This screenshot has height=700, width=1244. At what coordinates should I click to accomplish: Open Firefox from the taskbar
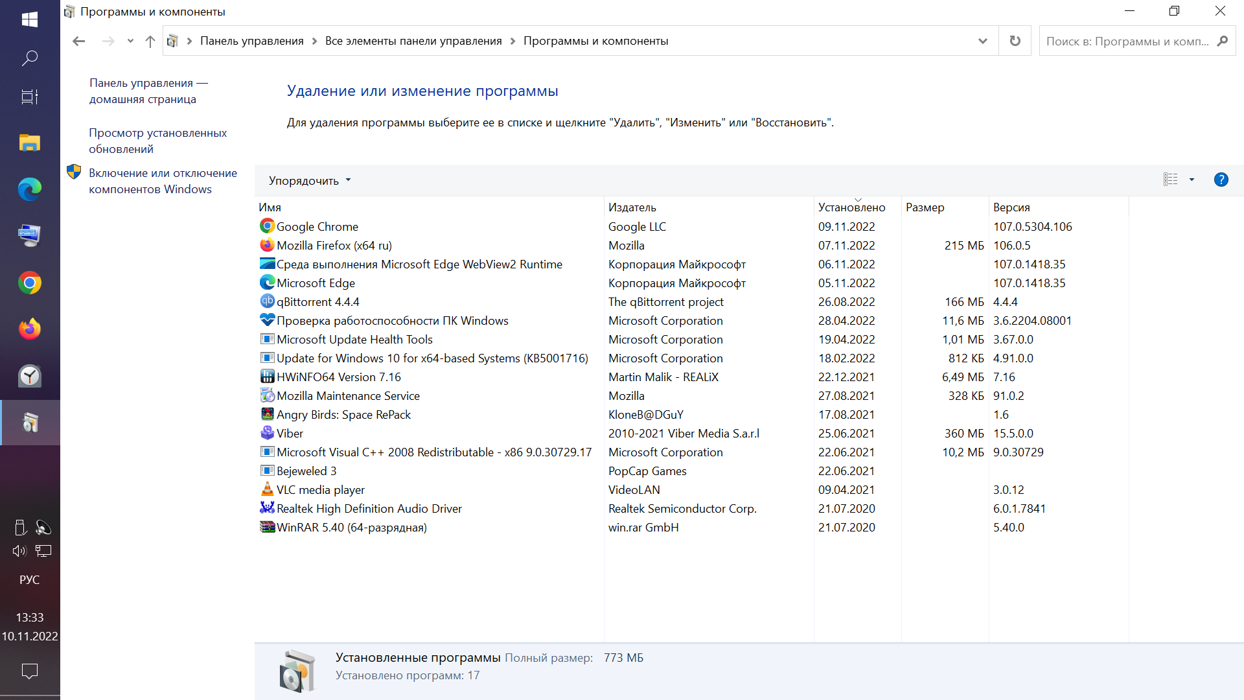(x=30, y=329)
